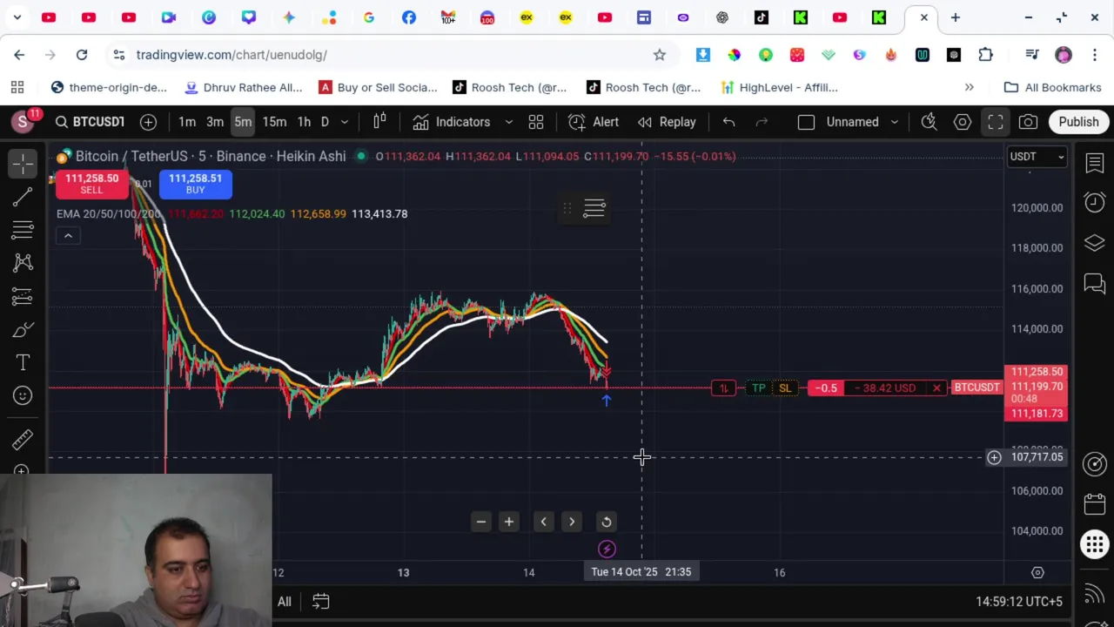
Task: Open the All Bookmarks folder
Action: pyautogui.click(x=1053, y=87)
